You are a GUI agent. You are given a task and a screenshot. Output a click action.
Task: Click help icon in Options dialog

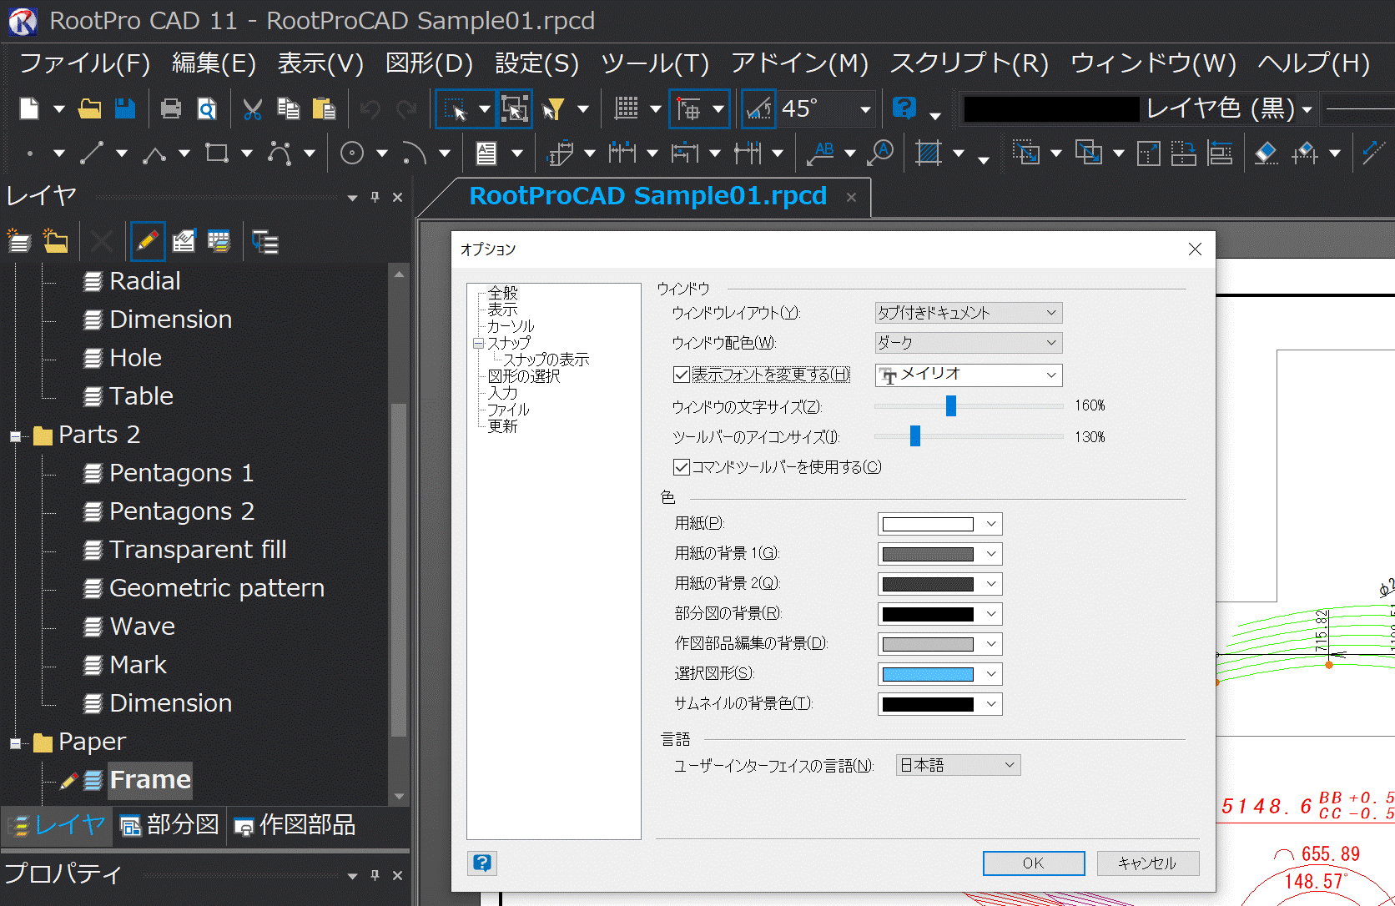coord(482,863)
